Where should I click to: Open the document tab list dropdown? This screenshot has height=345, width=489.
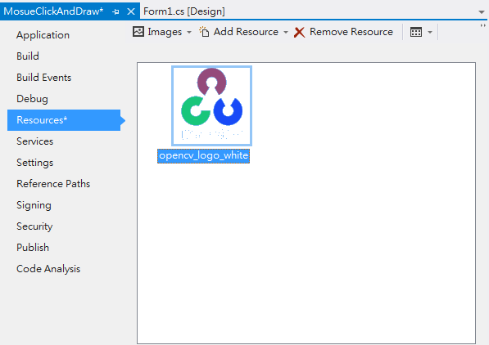(482, 12)
